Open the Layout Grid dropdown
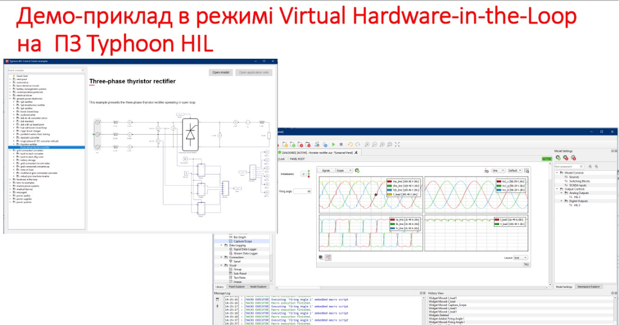619x325 pixels. tap(520, 257)
